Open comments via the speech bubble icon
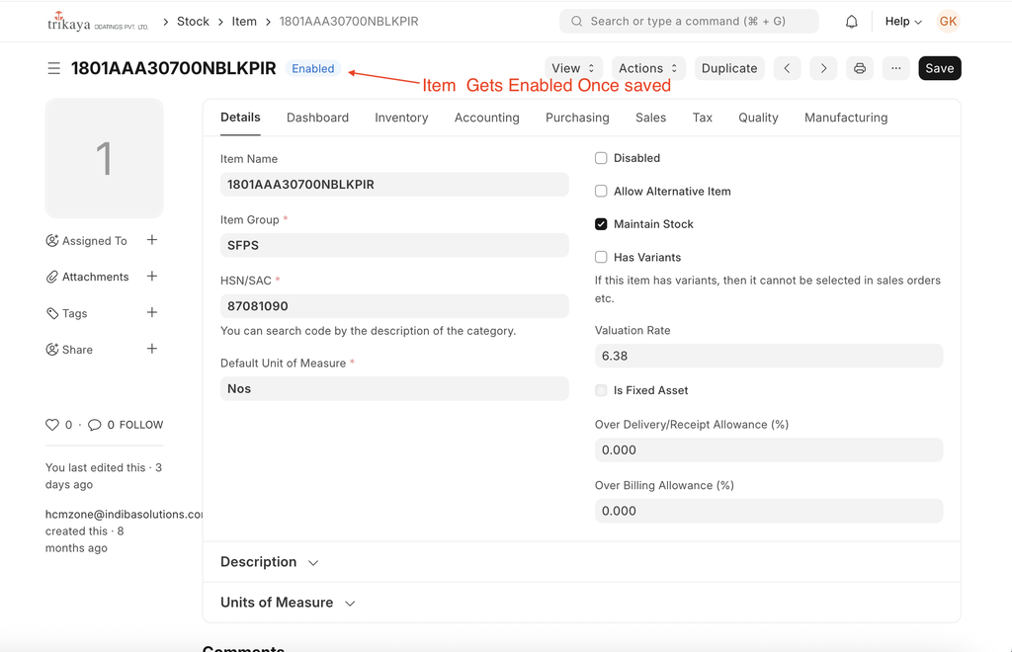The image size is (1012, 652). coord(94,425)
